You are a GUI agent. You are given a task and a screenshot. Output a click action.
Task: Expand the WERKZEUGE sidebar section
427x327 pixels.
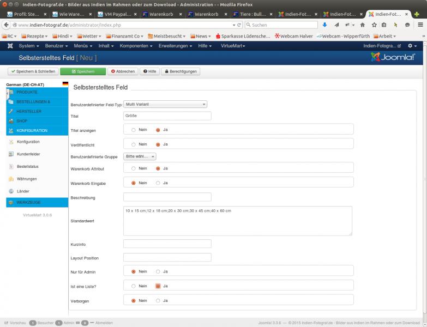(x=37, y=202)
